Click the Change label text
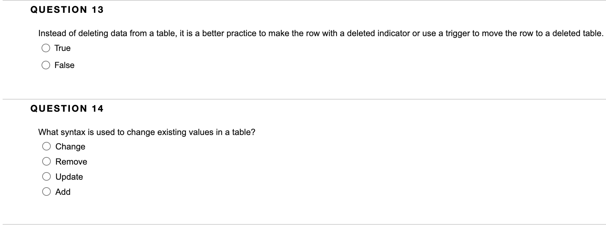Viewport: 606px width, 227px height. tap(70, 147)
